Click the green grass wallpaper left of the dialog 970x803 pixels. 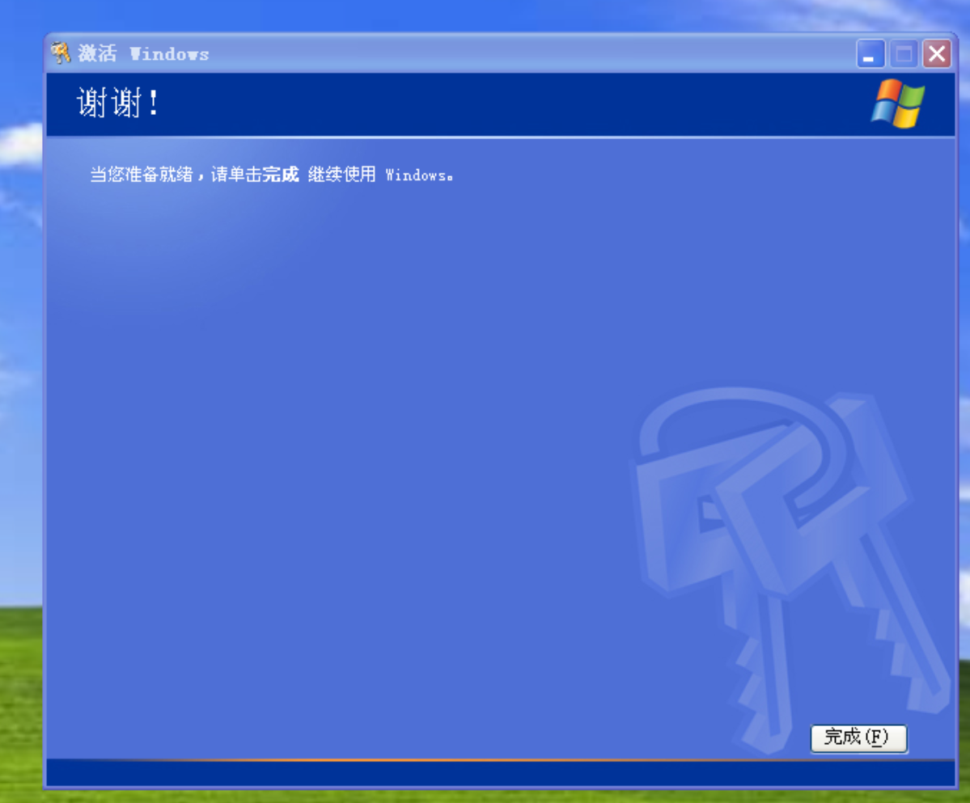click(x=20, y=687)
